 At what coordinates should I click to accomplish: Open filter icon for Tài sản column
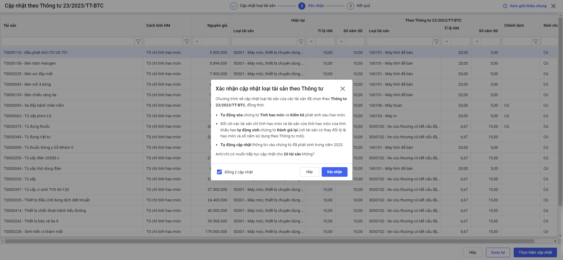click(x=138, y=42)
